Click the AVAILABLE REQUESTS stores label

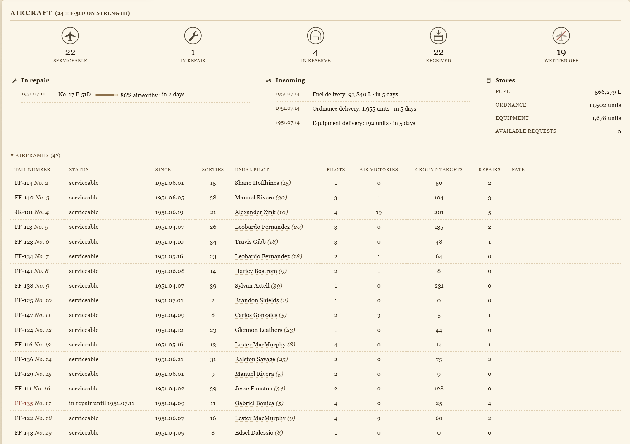coord(526,131)
